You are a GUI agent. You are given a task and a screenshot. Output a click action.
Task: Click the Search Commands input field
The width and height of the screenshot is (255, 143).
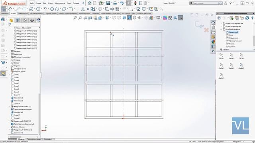(206, 3)
